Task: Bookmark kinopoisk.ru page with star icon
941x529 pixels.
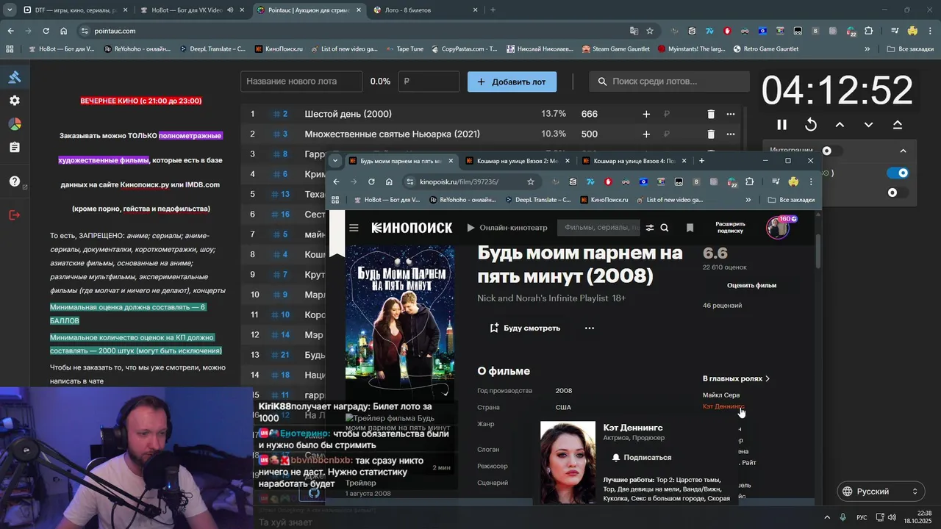Action: click(x=530, y=181)
